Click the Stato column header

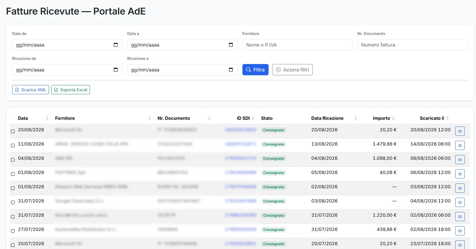267,118
